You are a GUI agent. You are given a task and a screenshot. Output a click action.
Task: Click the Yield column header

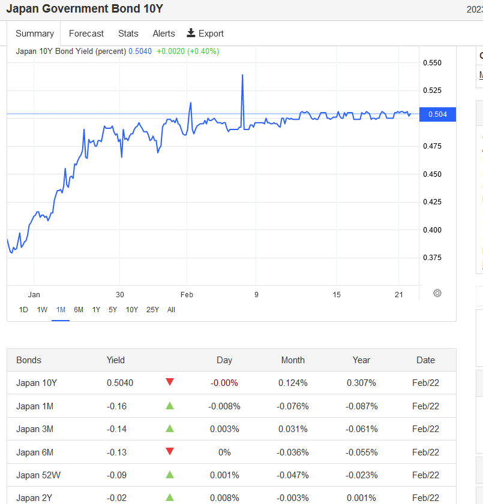pyautogui.click(x=116, y=360)
